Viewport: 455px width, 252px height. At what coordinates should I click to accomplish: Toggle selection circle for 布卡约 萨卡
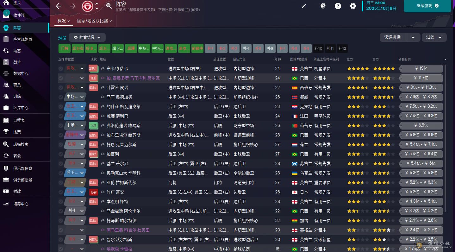tap(61, 69)
